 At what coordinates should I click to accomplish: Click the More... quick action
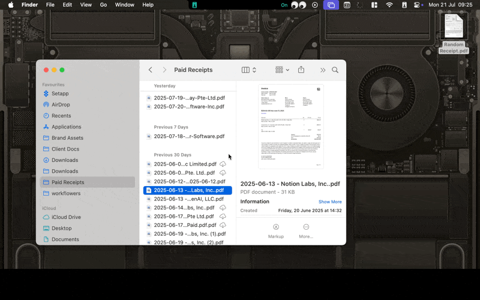(x=306, y=231)
